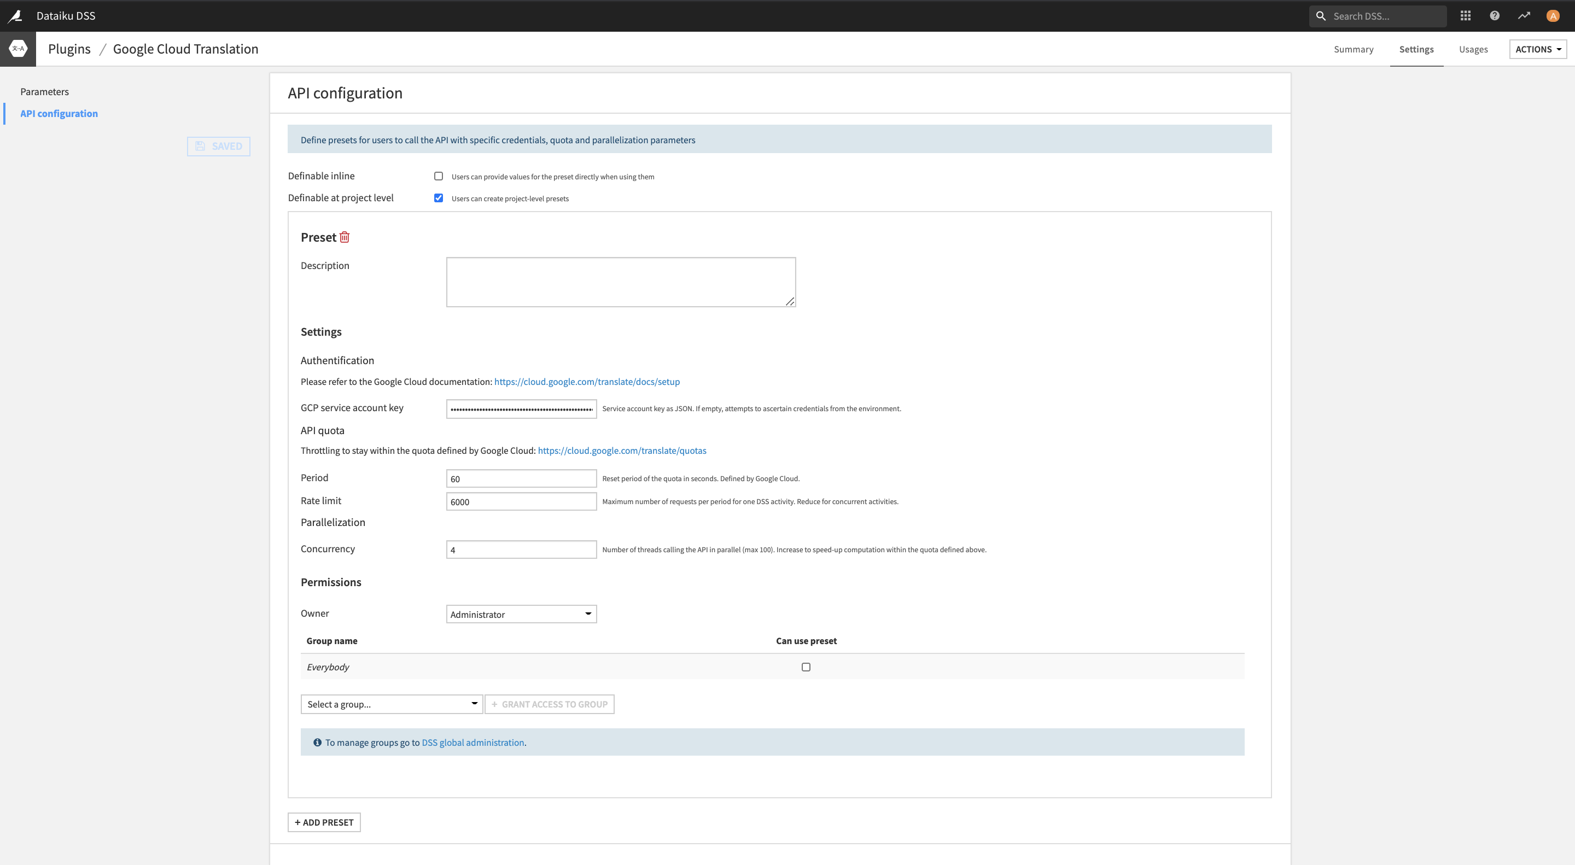
Task: Click the Rate limit input field
Action: pyautogui.click(x=521, y=501)
